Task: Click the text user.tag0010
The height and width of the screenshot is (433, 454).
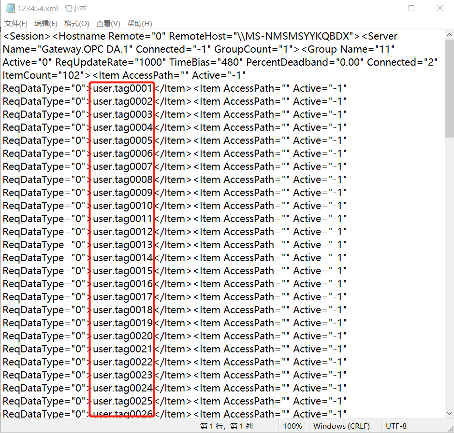Action: coord(122,206)
